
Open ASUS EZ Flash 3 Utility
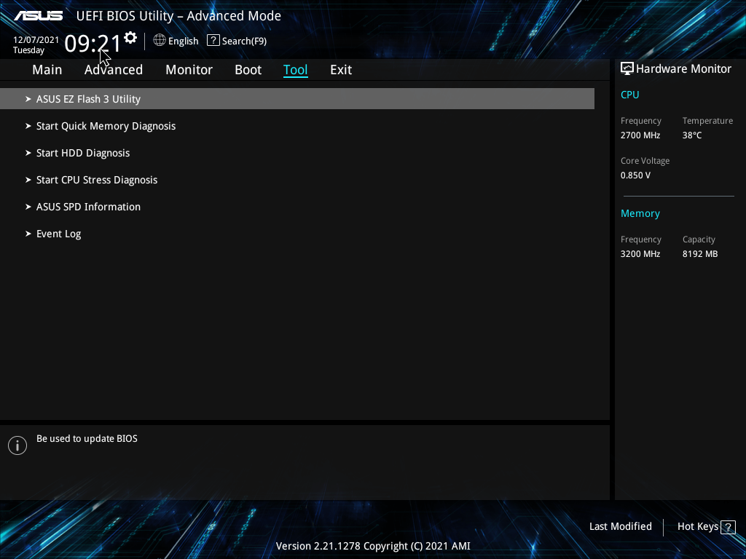click(x=297, y=99)
